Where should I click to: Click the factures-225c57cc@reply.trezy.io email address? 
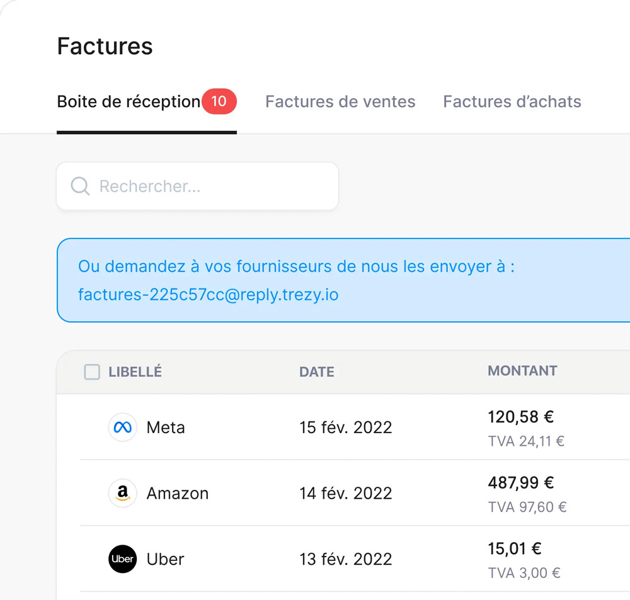(208, 295)
